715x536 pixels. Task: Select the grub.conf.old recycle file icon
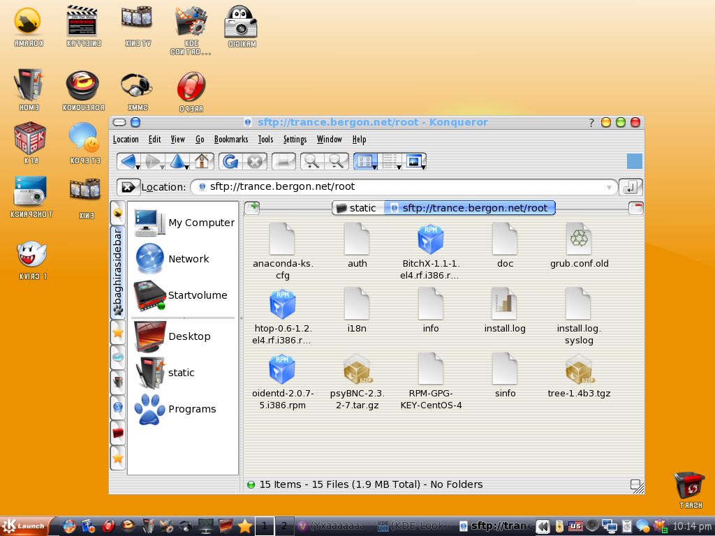point(579,239)
